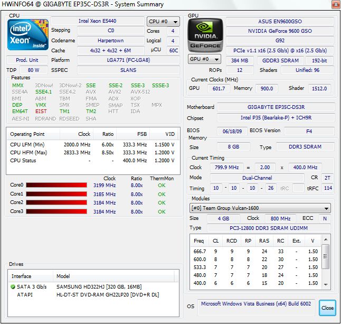Click the Unified: 96 shaders field
This screenshot has width=341, height=324.
click(x=307, y=70)
